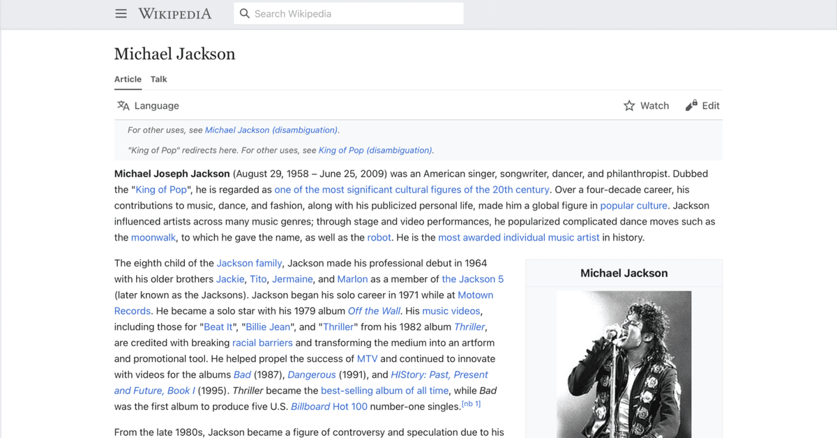The height and width of the screenshot is (438, 837).
Task: Follow the popular culture link
Action: [x=634, y=205]
